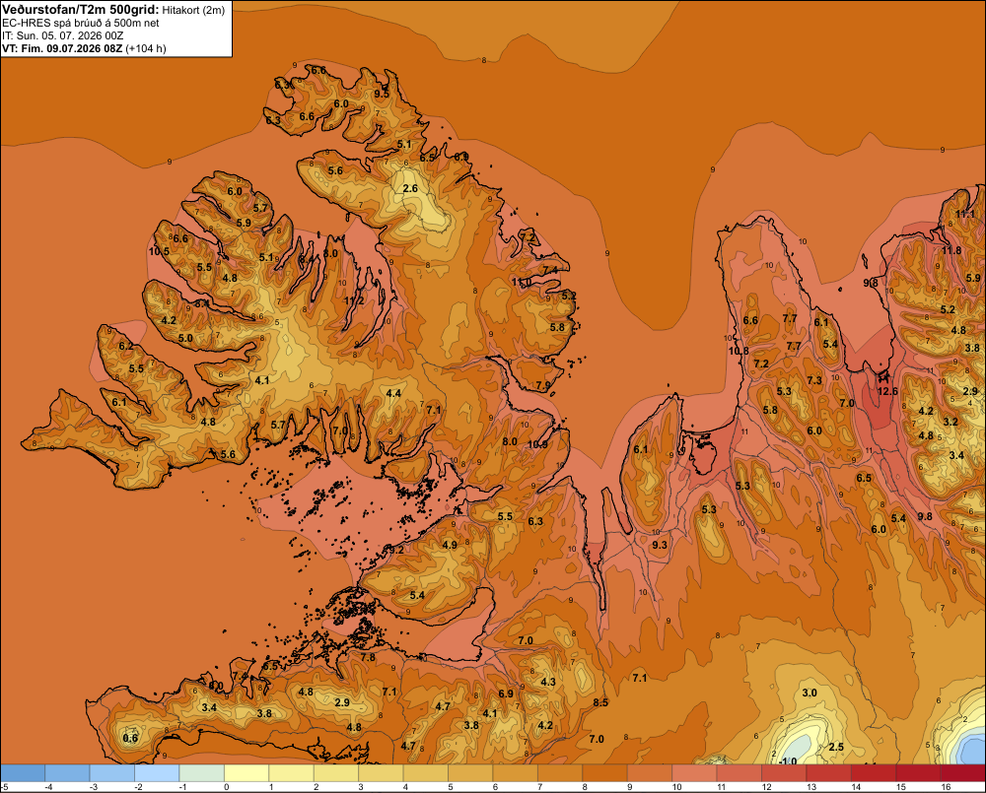Click the 10.9 temperature value on the map
Screen dimensions: 986x793
537,444
